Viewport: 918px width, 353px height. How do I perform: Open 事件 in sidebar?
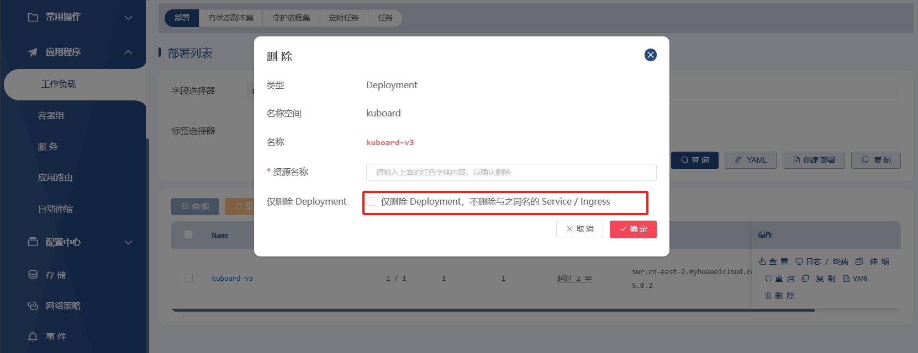click(55, 336)
